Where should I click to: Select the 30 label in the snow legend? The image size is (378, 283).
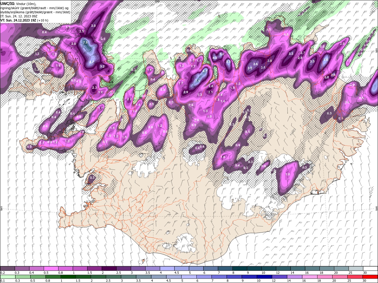[365, 273]
